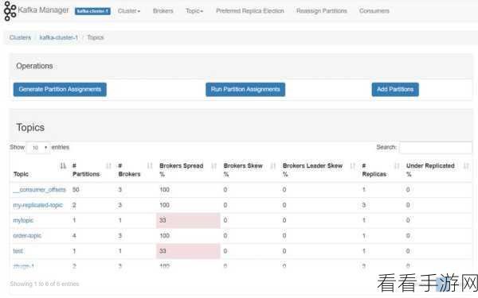478x298 pixels.
Task: Click the Kafka Manager logo icon
Action: pos(10,11)
